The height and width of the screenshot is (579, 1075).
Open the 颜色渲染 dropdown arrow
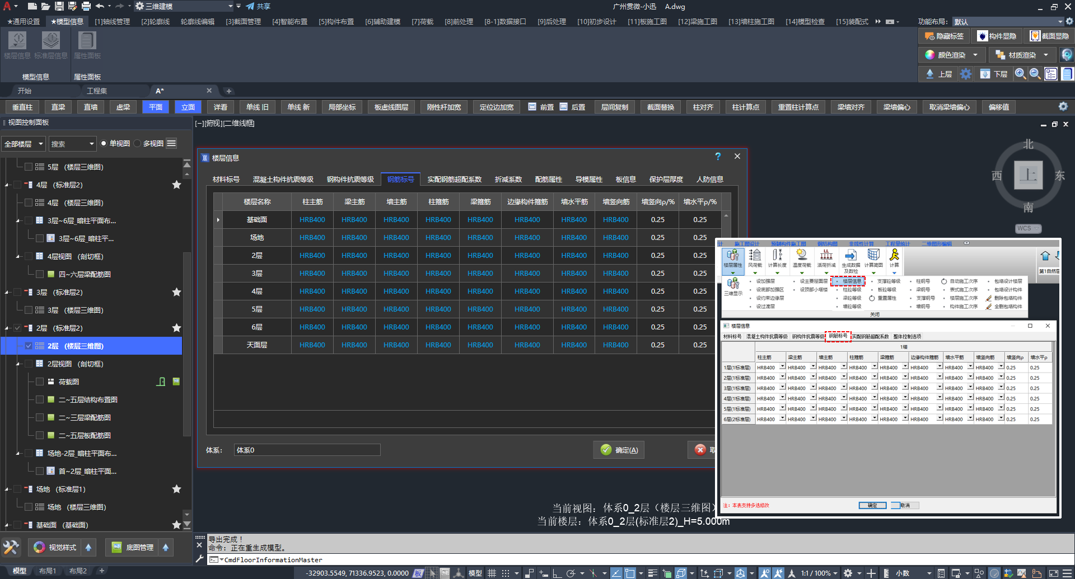click(x=975, y=55)
